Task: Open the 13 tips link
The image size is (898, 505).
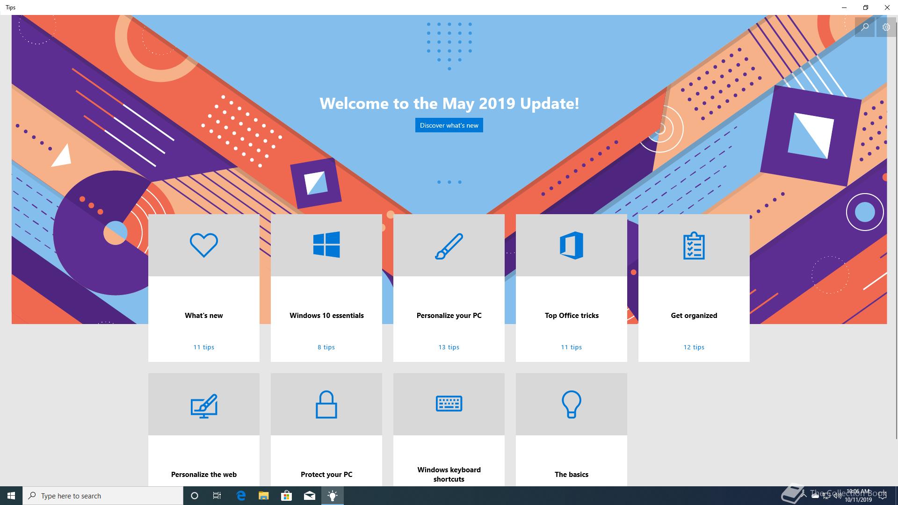Action: (449, 347)
